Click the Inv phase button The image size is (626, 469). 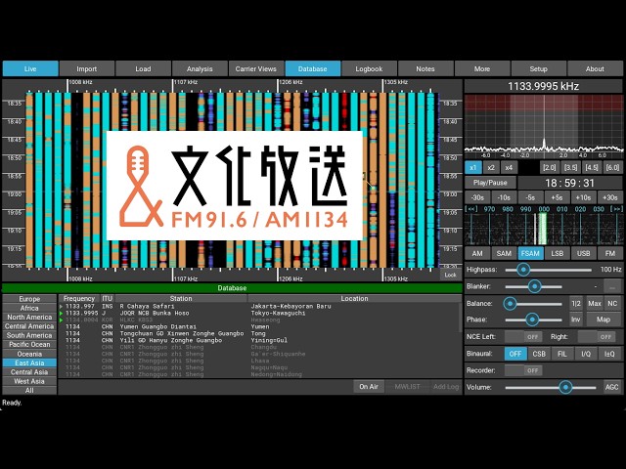pyautogui.click(x=576, y=320)
